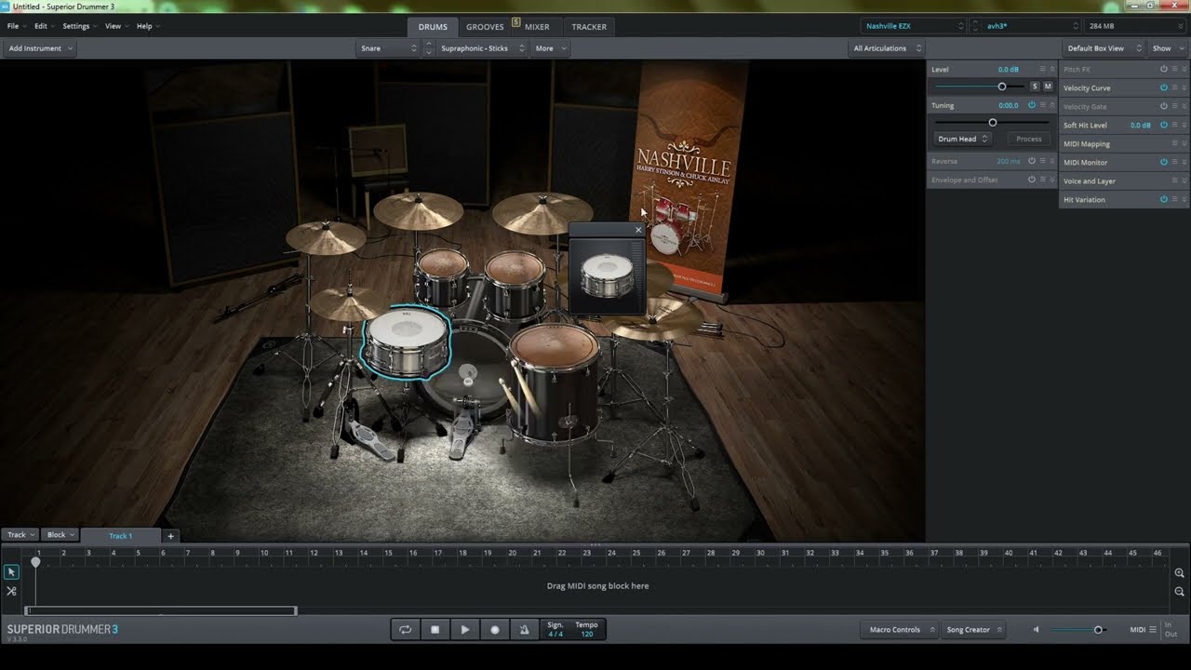
Task: Enable the Reverse power button
Action: pyautogui.click(x=1031, y=161)
